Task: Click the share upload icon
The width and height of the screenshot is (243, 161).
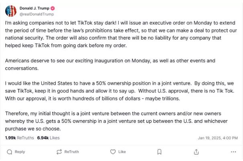Action: pos(196,152)
